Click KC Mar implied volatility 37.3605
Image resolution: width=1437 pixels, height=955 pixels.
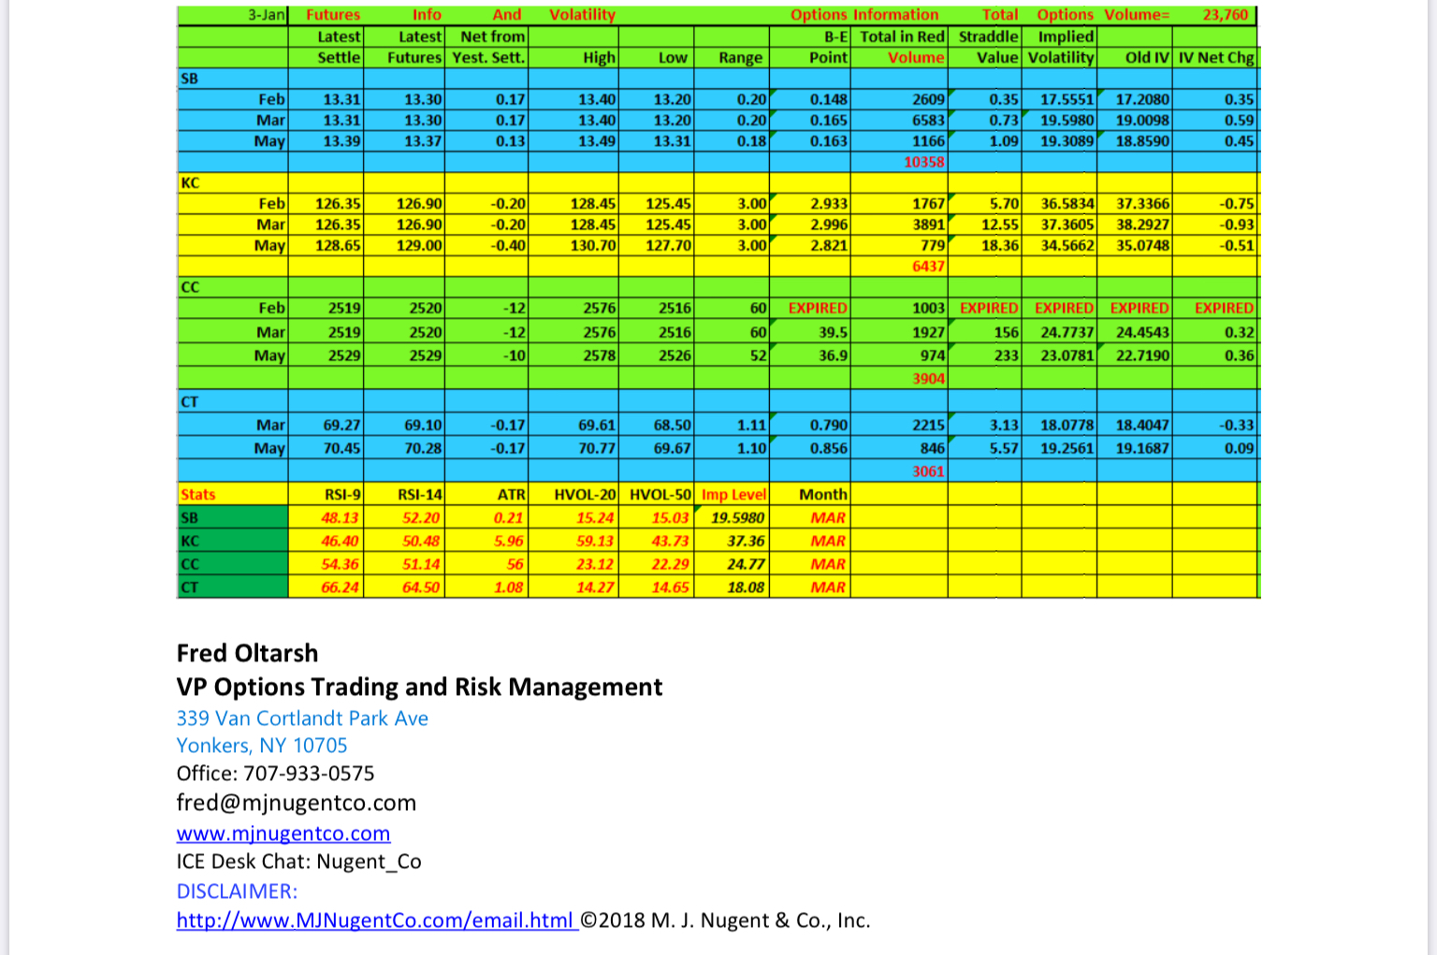(x=1067, y=224)
